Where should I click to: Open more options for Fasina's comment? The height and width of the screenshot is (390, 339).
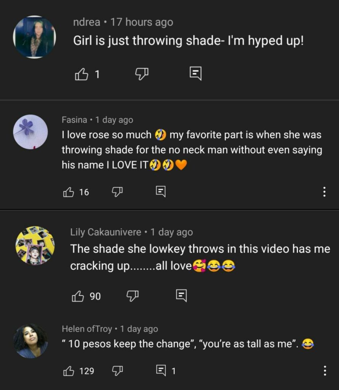[324, 192]
